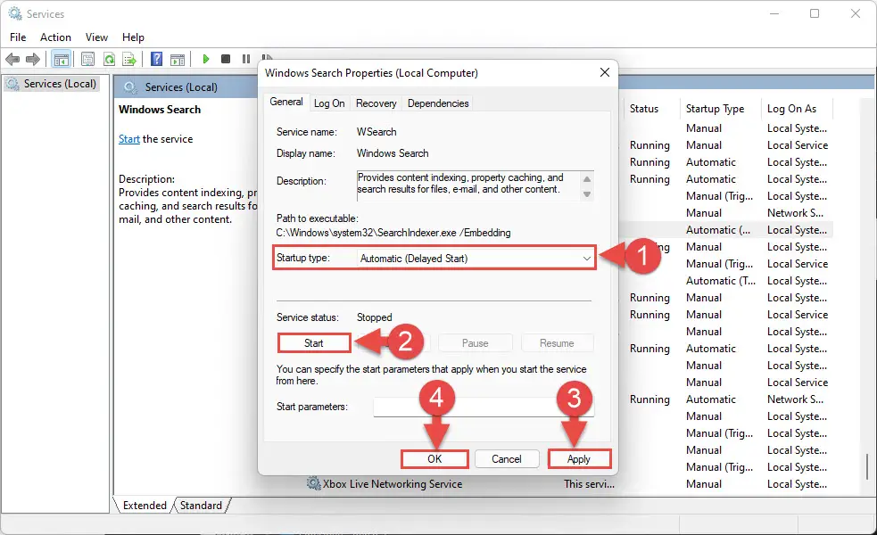Click the services list vertical scrollbar thumb
The image size is (877, 535).
pyautogui.click(x=867, y=466)
